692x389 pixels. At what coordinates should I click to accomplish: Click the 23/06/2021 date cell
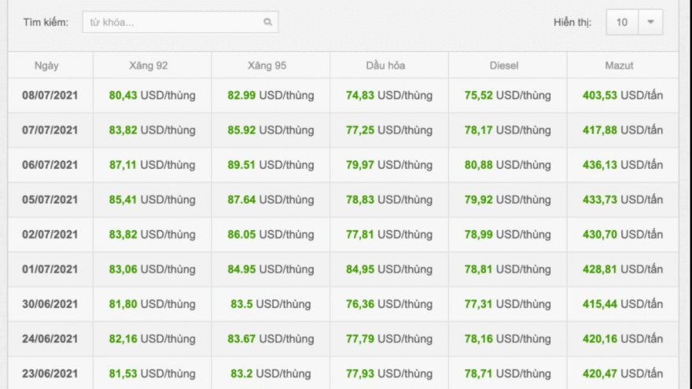pyautogui.click(x=50, y=373)
